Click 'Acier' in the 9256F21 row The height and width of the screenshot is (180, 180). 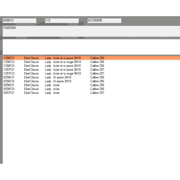tap(56, 85)
